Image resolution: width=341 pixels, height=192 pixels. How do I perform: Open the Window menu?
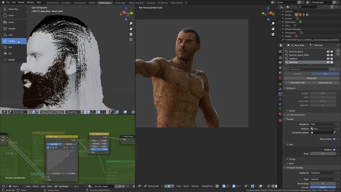click(x=30, y=2)
